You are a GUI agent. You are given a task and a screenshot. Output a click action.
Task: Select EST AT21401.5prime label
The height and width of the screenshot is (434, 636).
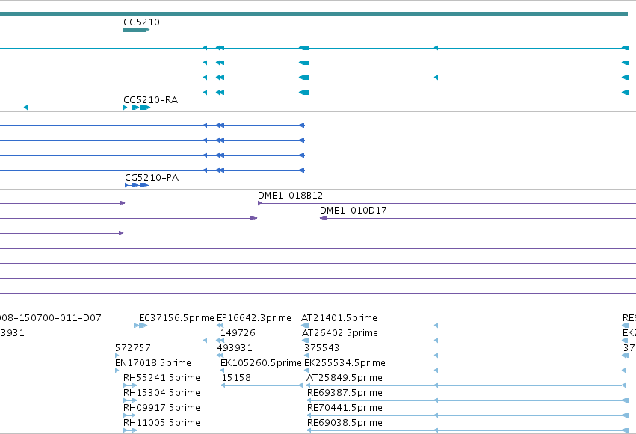pos(339,318)
